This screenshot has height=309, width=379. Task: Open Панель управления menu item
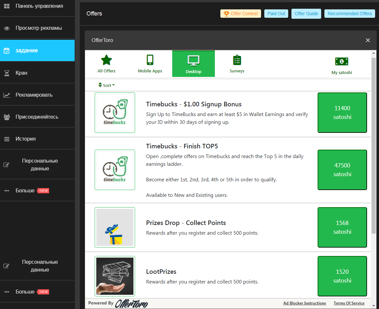[x=37, y=6]
